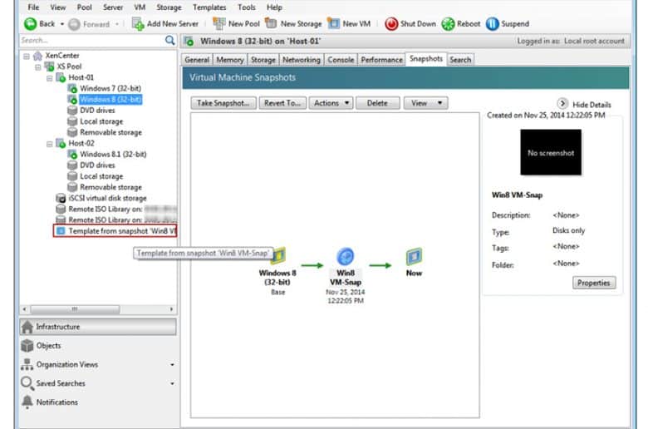Click the Windows 7 (32-bit) VM icon
The image size is (648, 429).
pos(72,88)
